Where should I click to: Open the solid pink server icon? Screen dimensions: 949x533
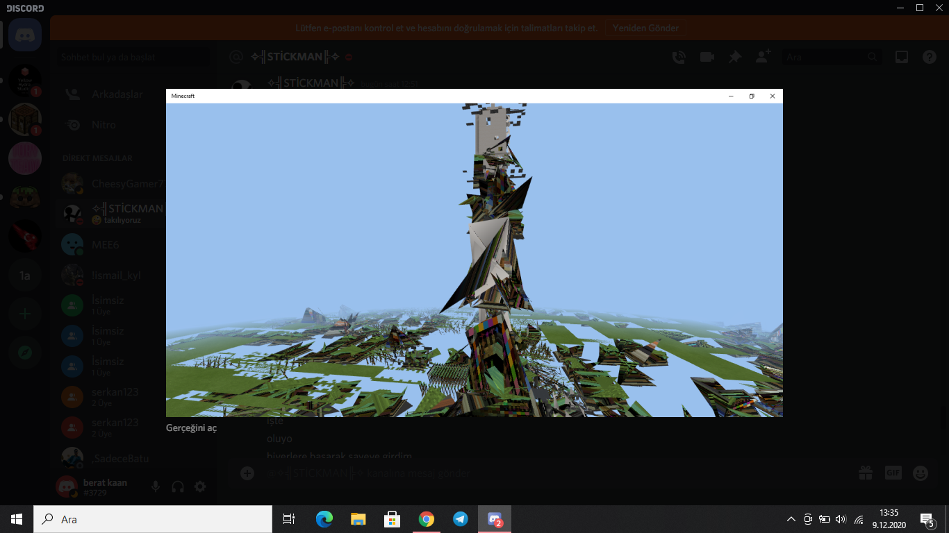[25, 158]
